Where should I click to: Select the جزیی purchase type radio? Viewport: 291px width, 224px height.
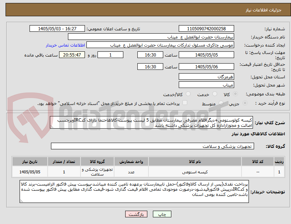pyautogui.click(x=245, y=103)
